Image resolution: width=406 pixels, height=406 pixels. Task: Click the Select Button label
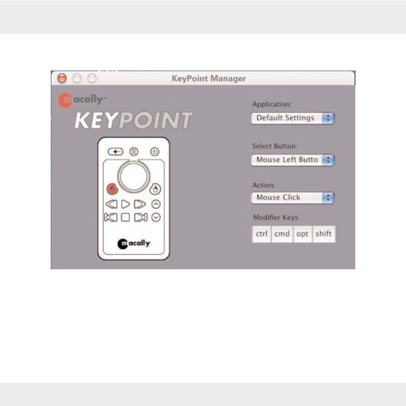pos(275,146)
